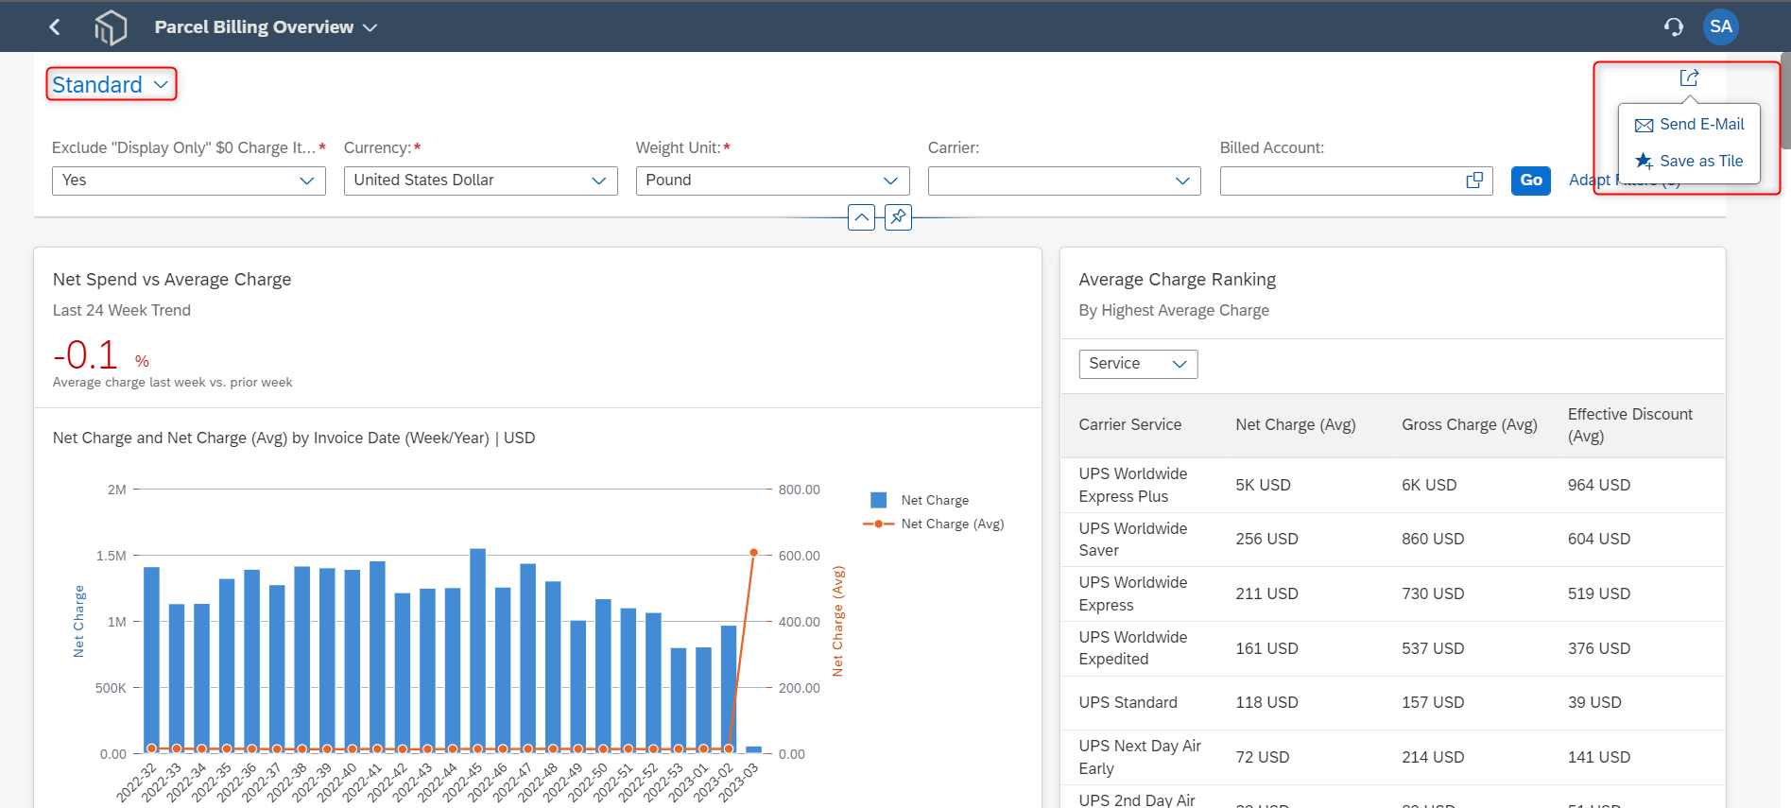Expand the Carrier combo box

click(x=1064, y=181)
